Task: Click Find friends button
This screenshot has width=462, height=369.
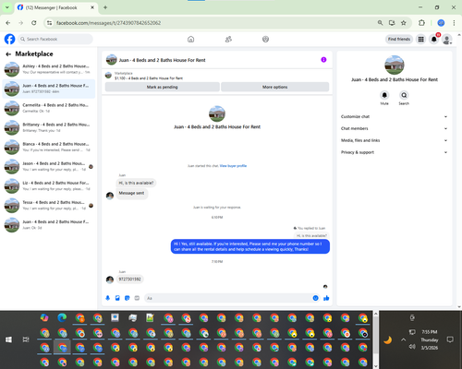Action: point(399,39)
